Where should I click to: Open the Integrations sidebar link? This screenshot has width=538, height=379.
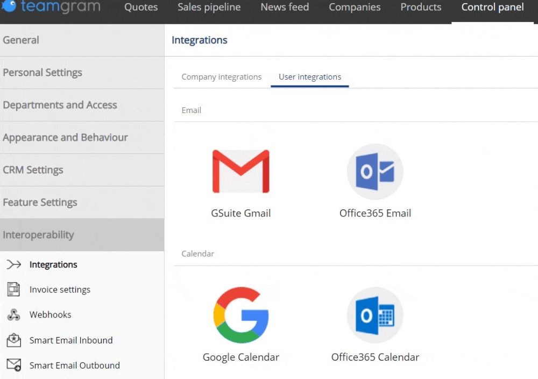[x=53, y=264]
